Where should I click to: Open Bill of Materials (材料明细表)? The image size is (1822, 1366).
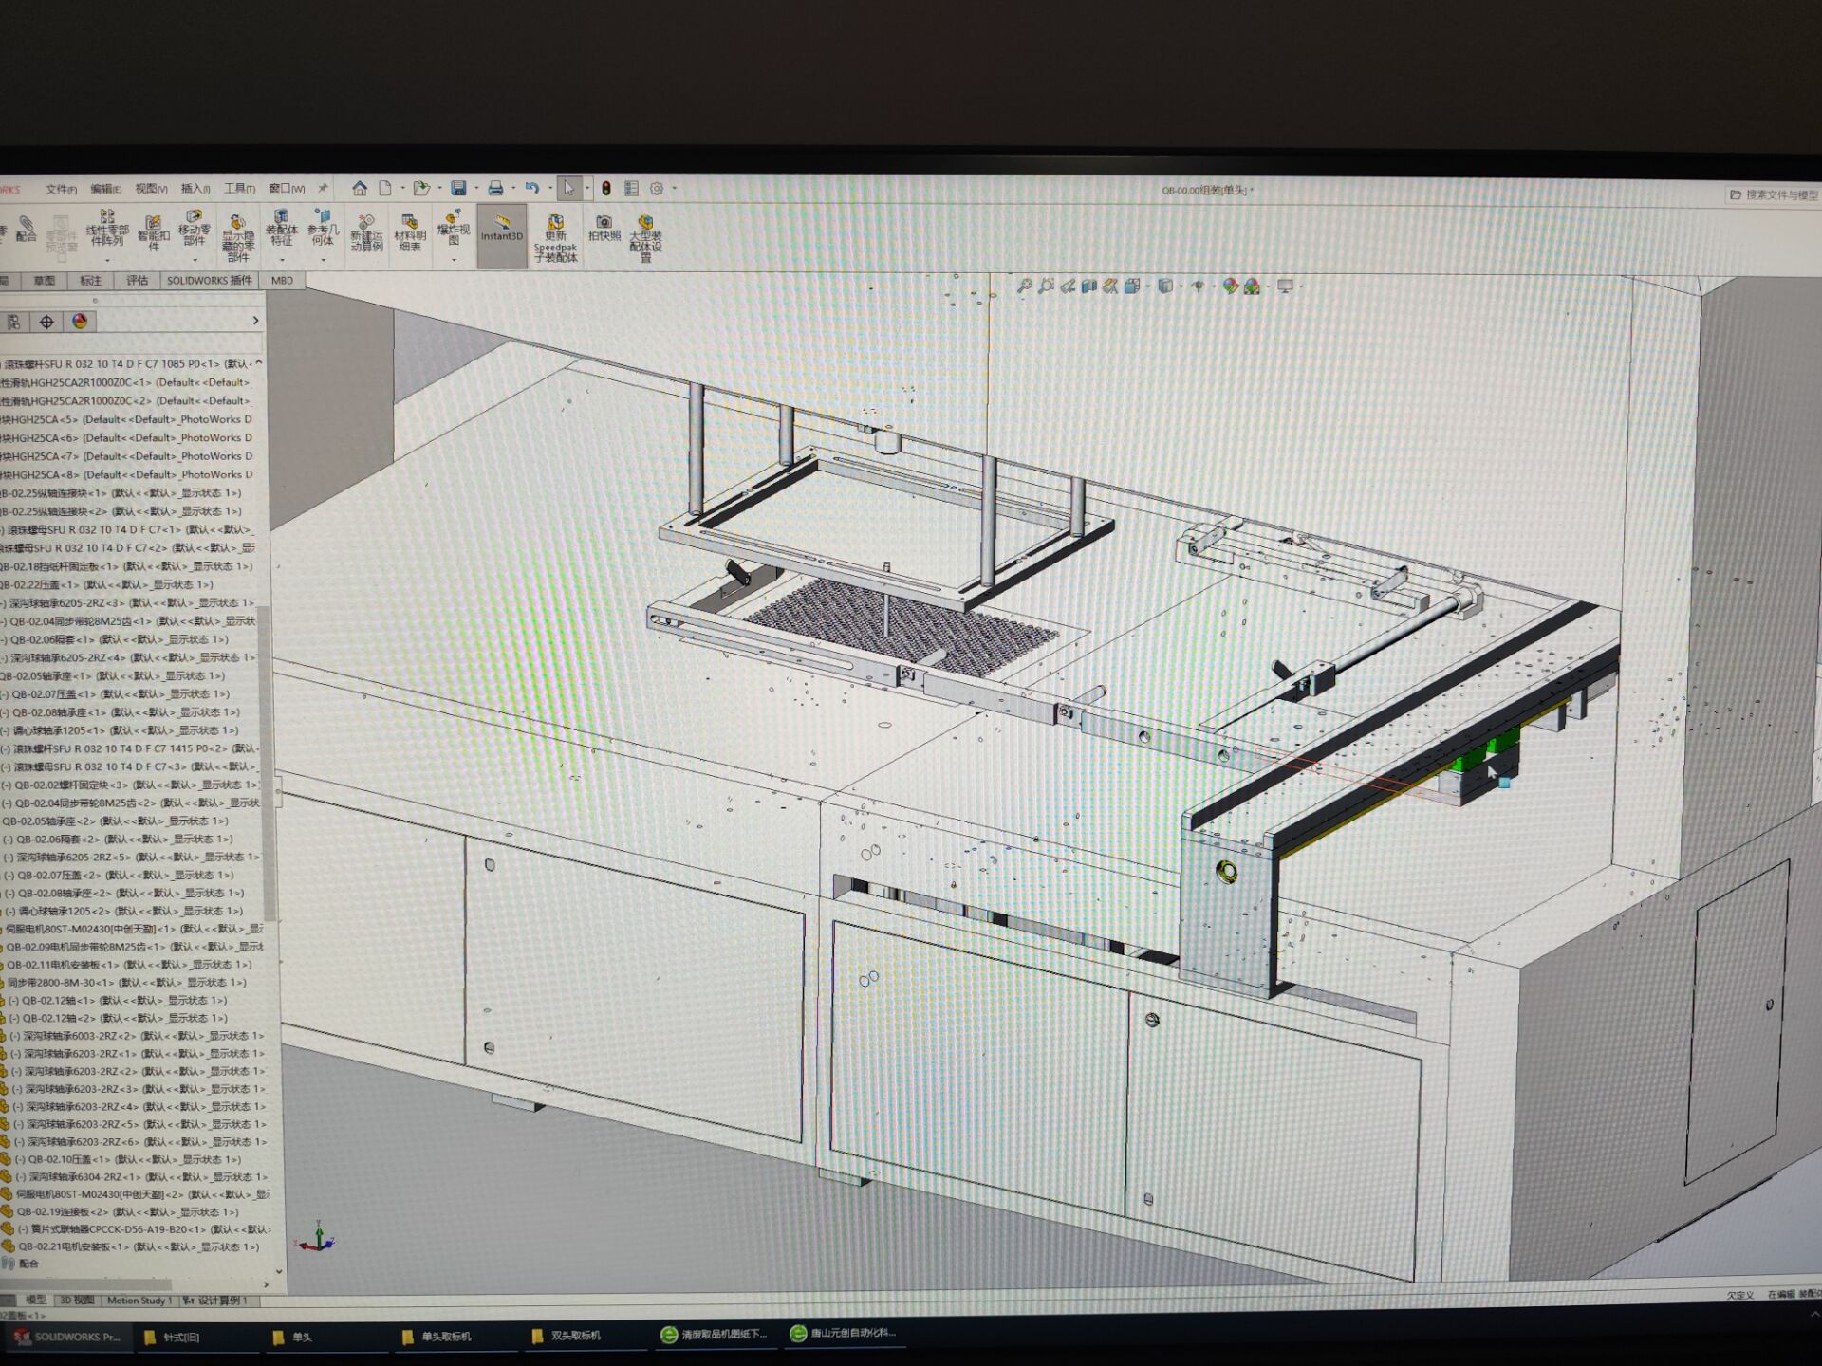[x=410, y=233]
